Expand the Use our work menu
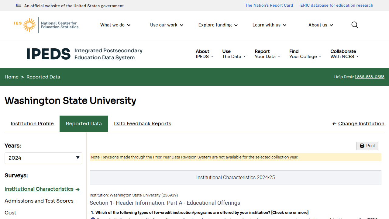This screenshot has height=219, width=389. (167, 25)
